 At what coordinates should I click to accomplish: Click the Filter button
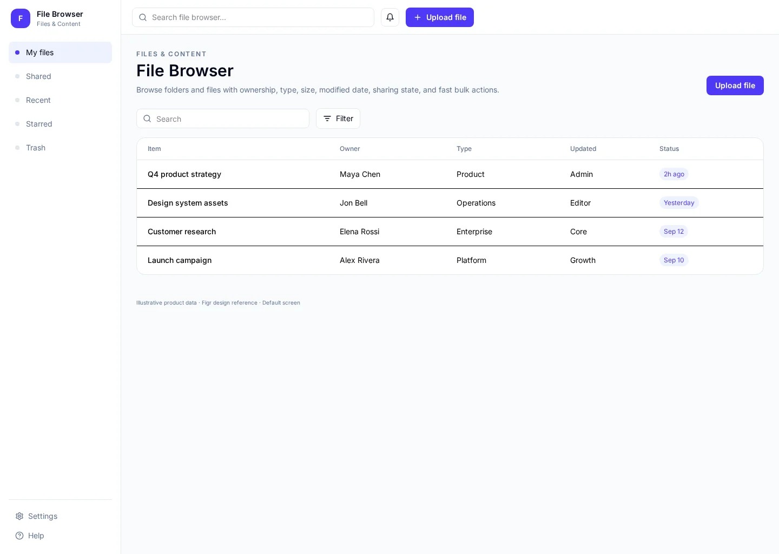click(338, 118)
